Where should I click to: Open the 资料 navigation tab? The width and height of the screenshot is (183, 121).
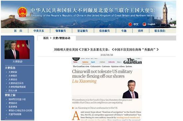point(140,31)
